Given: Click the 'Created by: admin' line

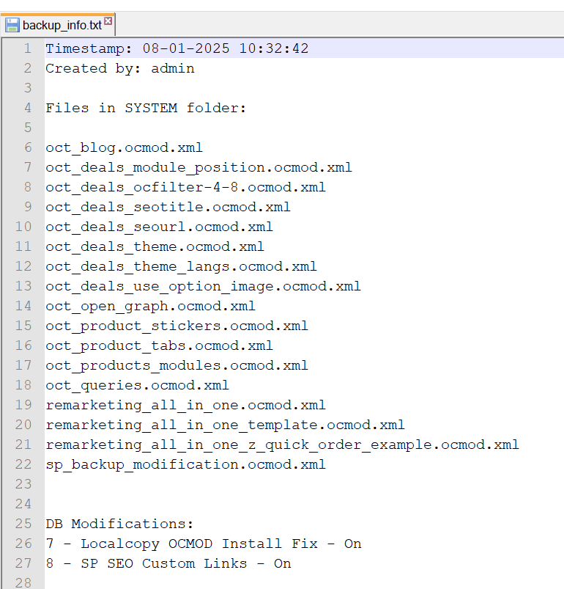Looking at the screenshot, I should pyautogui.click(x=120, y=68).
